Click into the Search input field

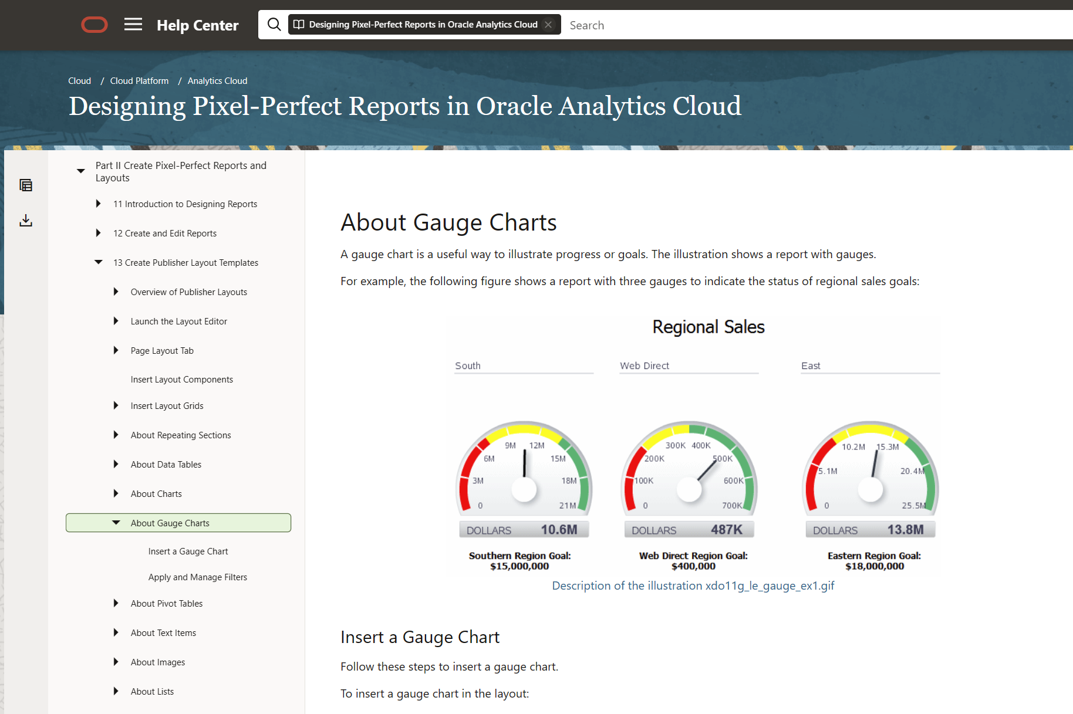pyautogui.click(x=818, y=25)
